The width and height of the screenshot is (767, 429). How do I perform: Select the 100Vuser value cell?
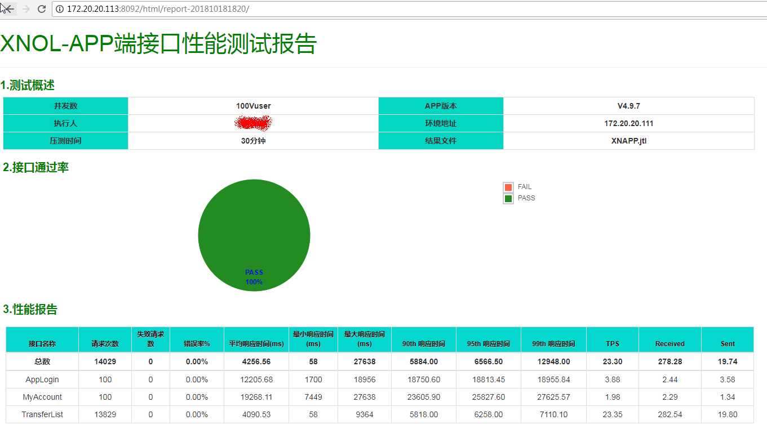point(254,106)
